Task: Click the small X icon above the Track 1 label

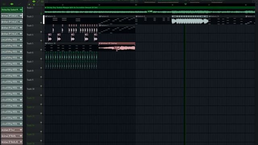Action: (34, 5)
